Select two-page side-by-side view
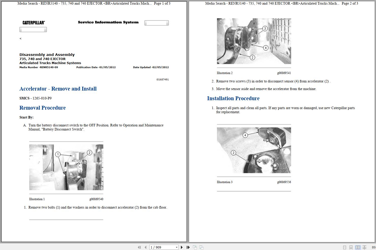Image resolution: width=376 pixels, height=250 pixels. click(358, 247)
